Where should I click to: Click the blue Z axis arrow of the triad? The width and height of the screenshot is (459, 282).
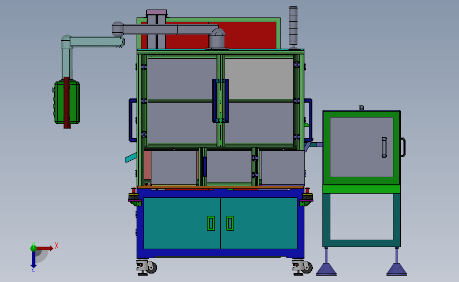(33, 260)
